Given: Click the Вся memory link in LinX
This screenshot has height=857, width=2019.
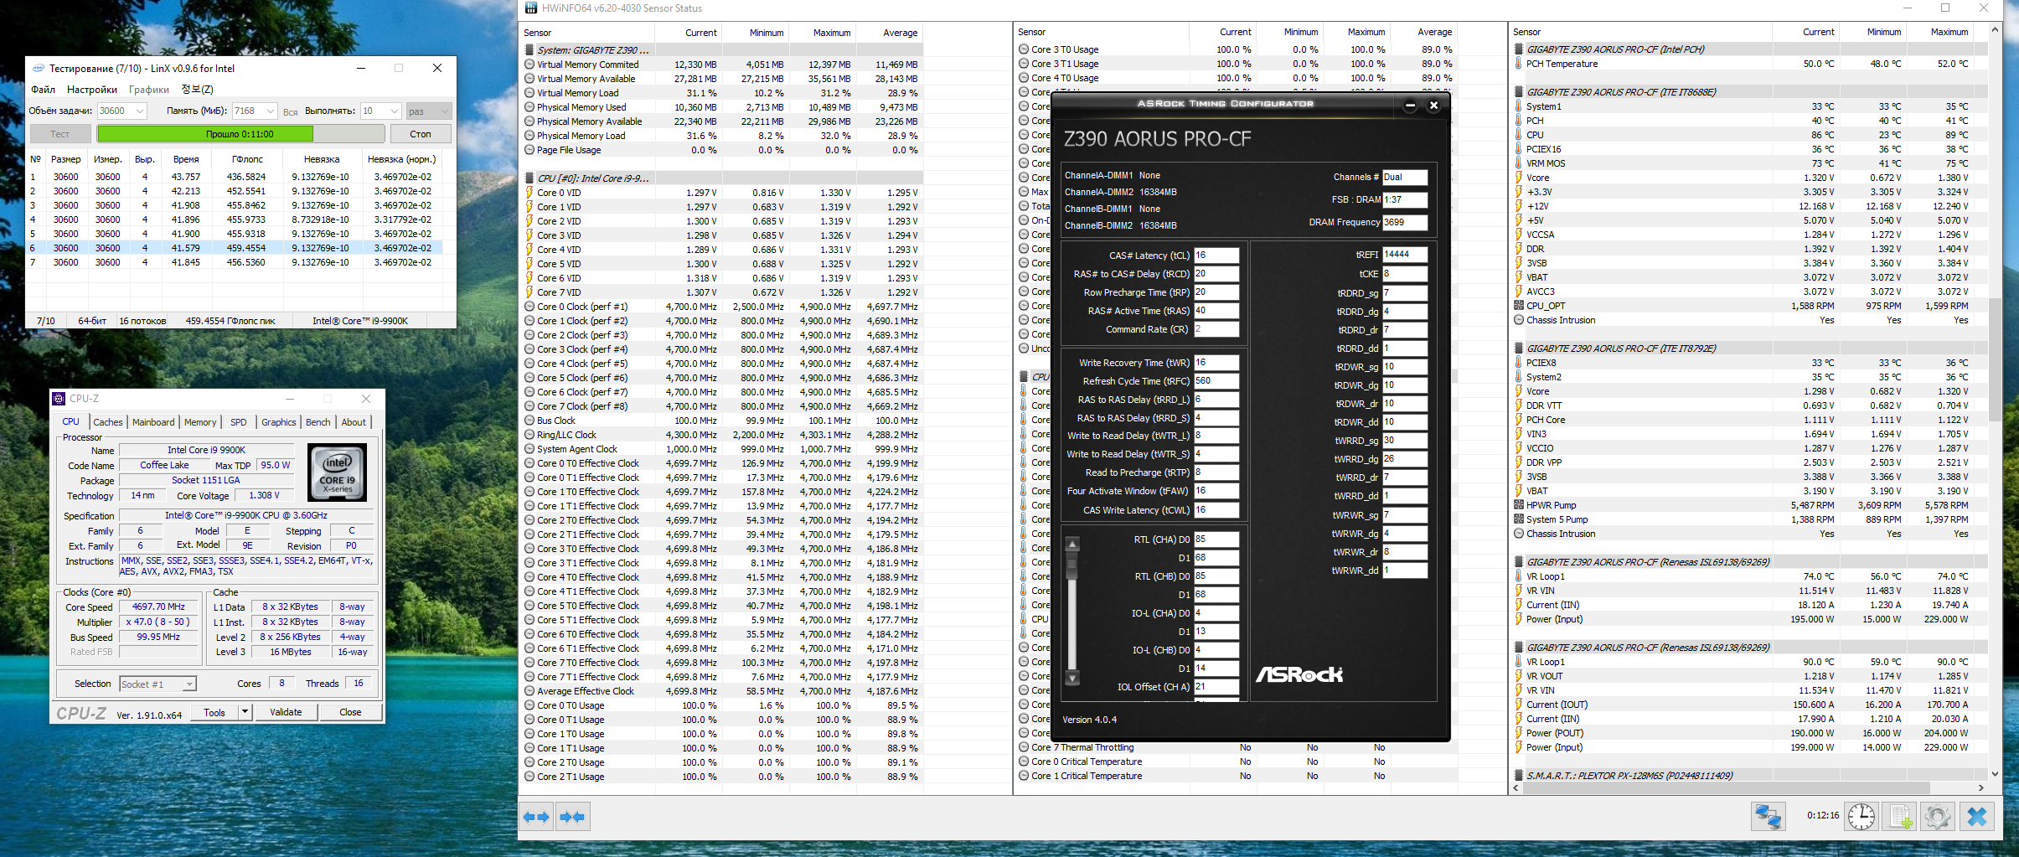Looking at the screenshot, I should pos(290,111).
